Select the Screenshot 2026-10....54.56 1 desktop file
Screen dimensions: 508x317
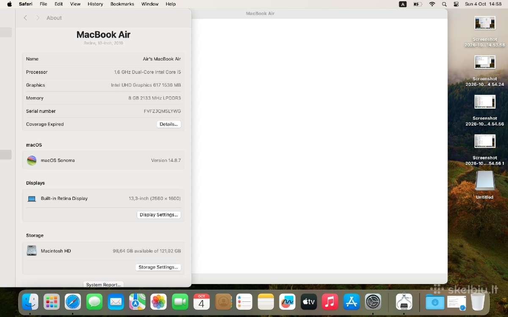pos(485,150)
